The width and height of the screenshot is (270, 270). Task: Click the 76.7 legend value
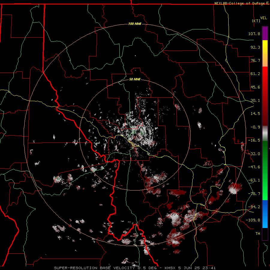[x=255, y=60]
